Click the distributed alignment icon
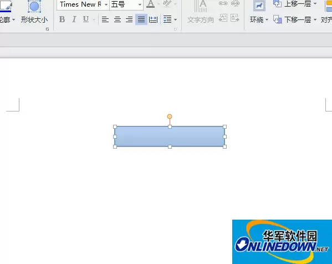 tap(153, 20)
